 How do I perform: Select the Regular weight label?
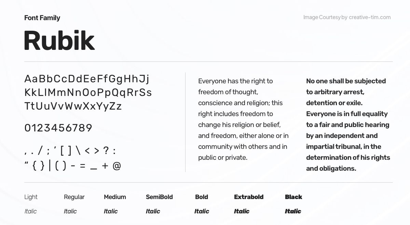(74, 197)
